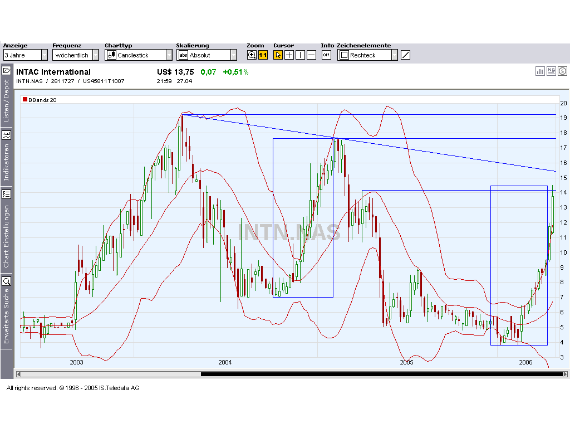This screenshot has height=428, width=570.
Task: Activate the line drawing tool icon
Action: (405, 55)
